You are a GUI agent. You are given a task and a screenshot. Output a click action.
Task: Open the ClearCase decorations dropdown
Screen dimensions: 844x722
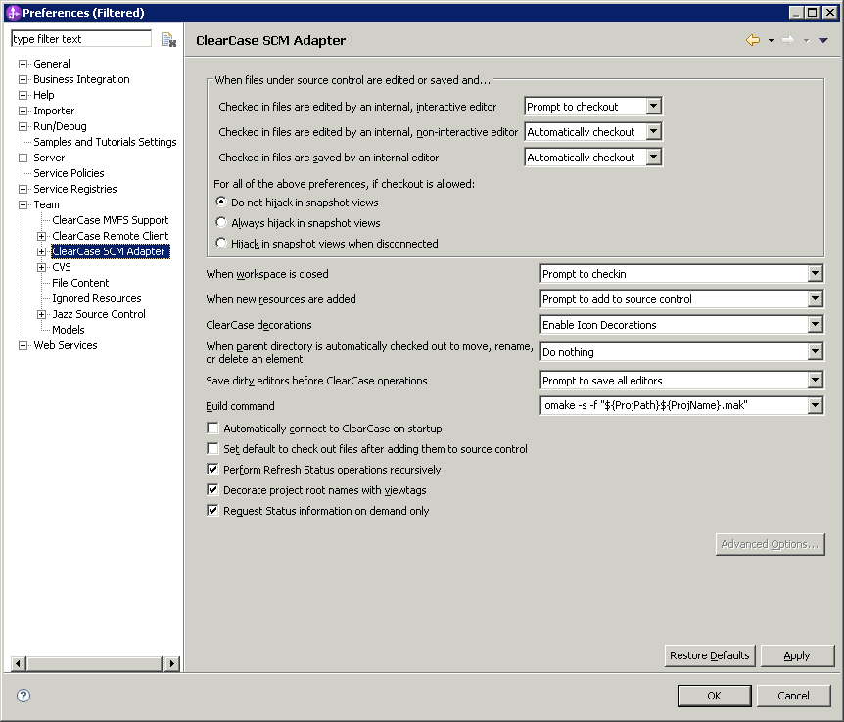(x=815, y=325)
